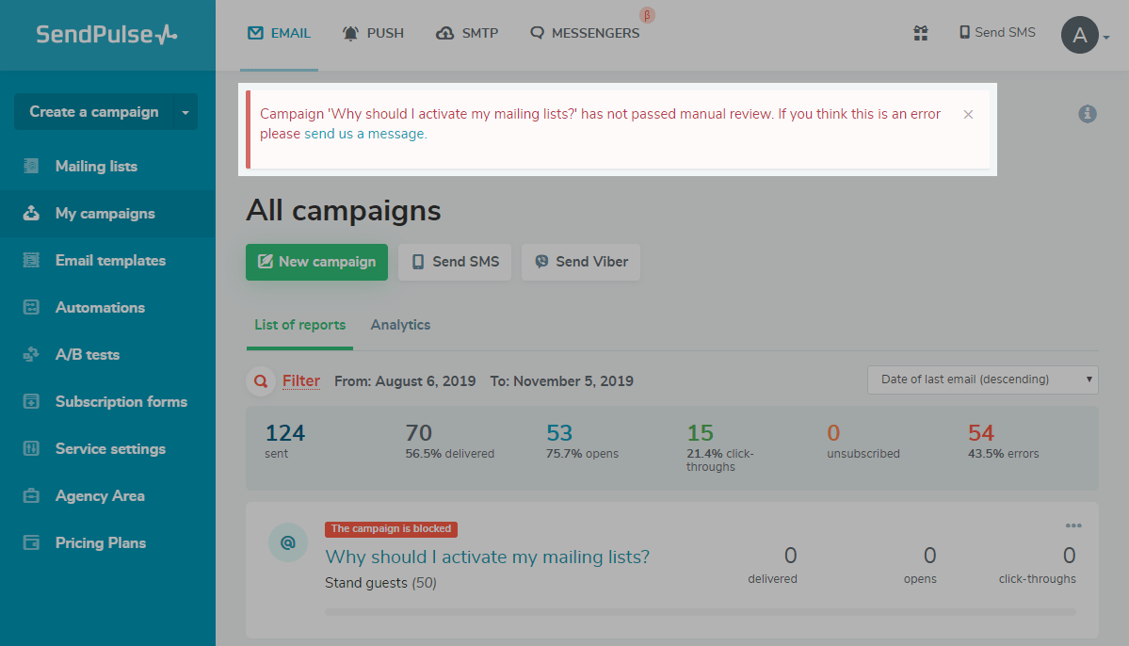Click the campaign progress bar
This screenshot has height=646, width=1129.
pos(700,612)
